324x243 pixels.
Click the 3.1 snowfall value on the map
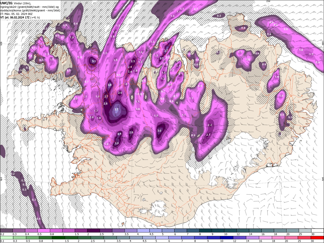click(94, 61)
